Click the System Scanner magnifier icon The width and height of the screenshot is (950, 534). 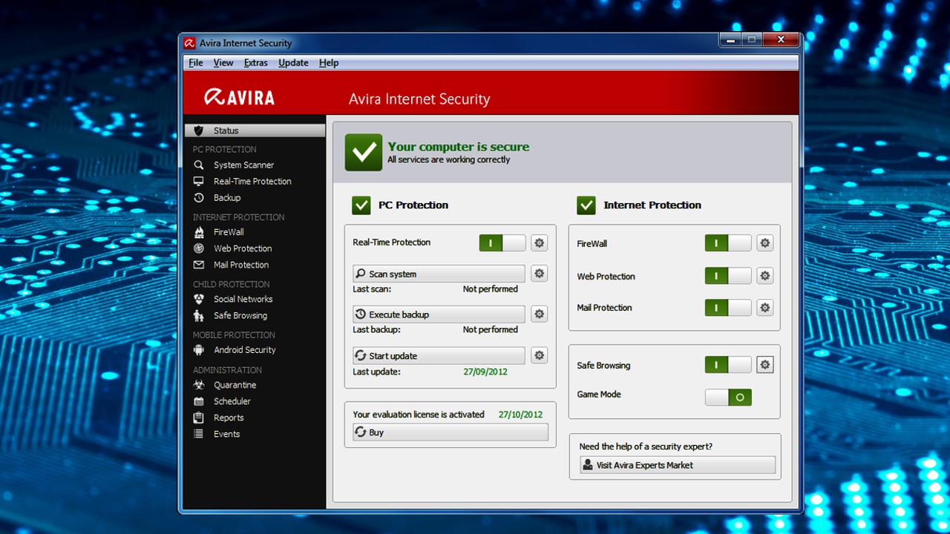click(x=198, y=165)
